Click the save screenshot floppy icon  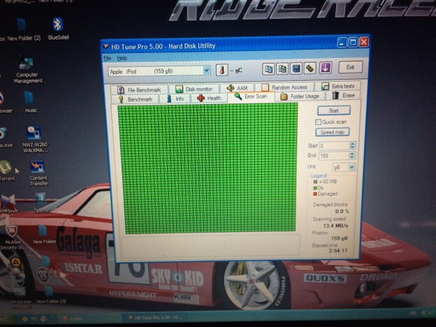click(296, 68)
